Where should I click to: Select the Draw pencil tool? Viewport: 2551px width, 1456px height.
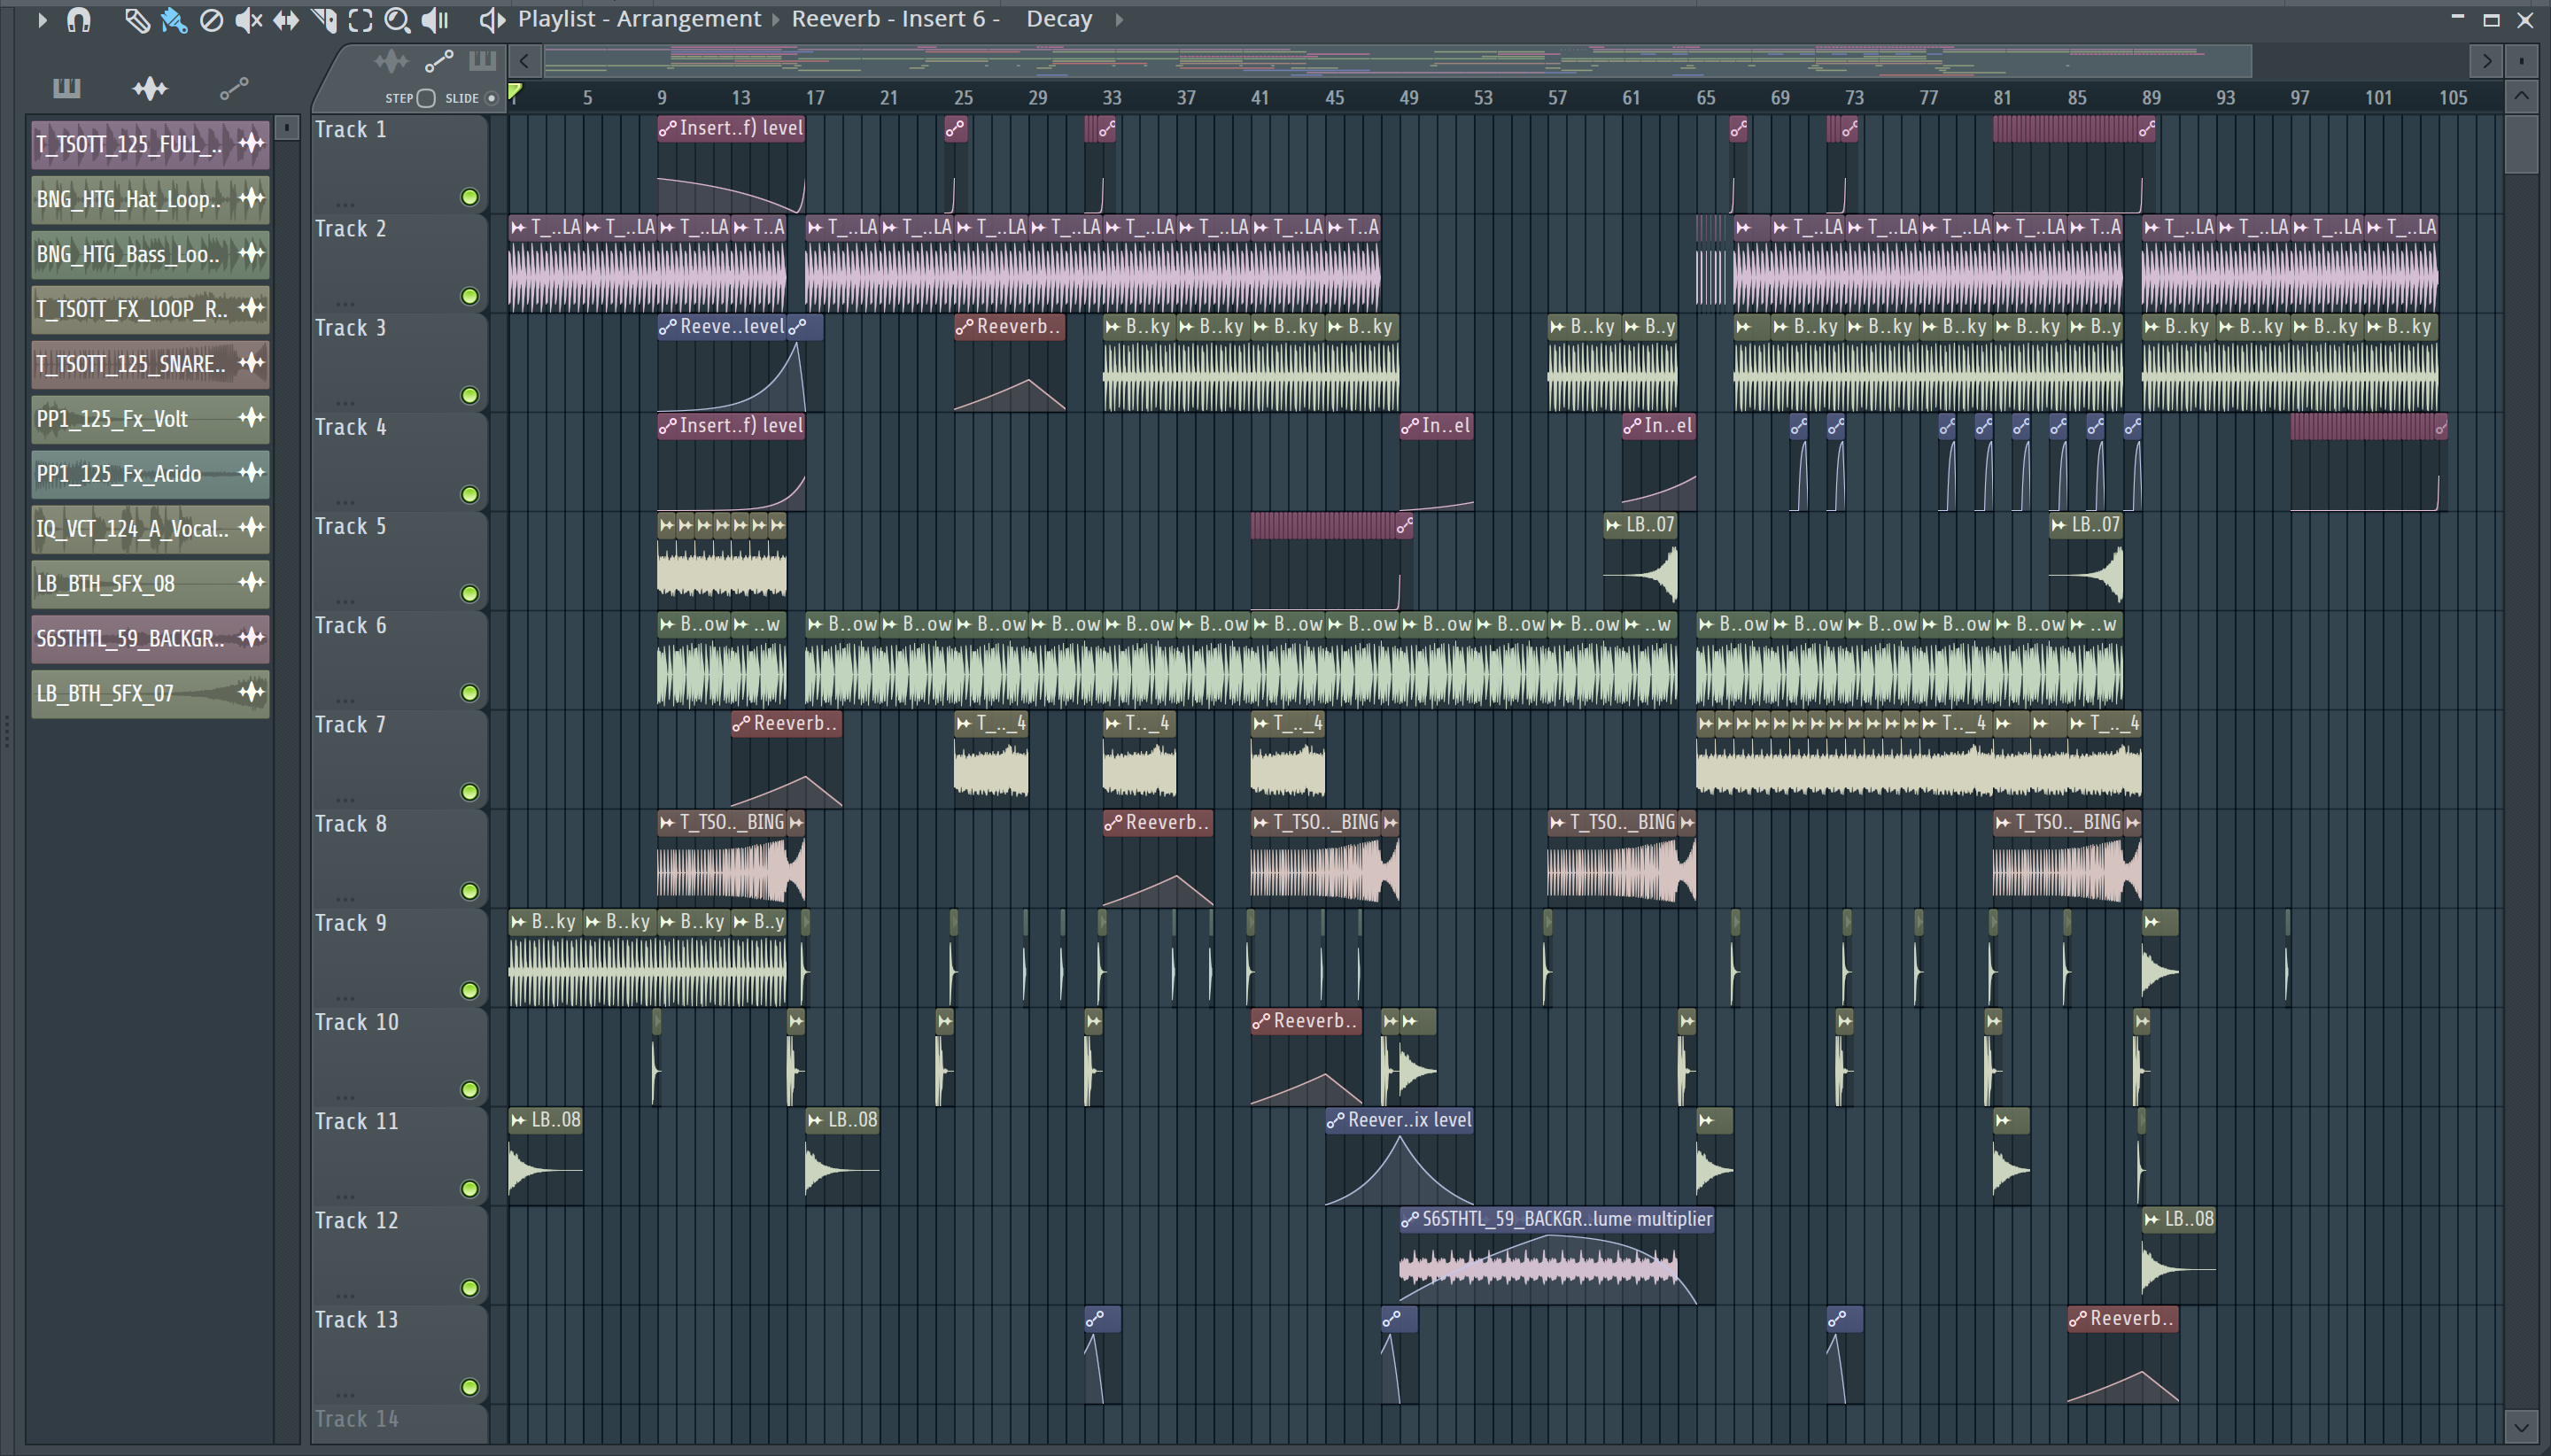point(137,20)
